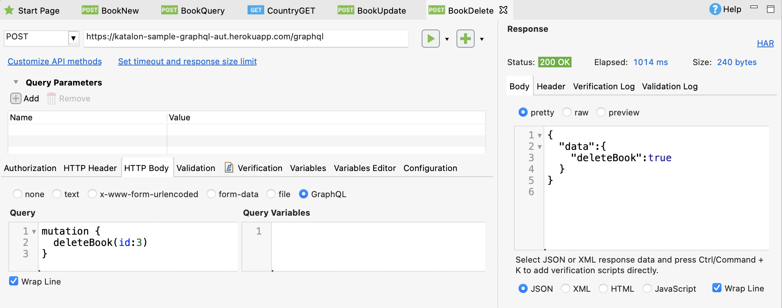Click the blue Help question mark icon
Image resolution: width=782 pixels, height=308 pixels.
click(715, 9)
